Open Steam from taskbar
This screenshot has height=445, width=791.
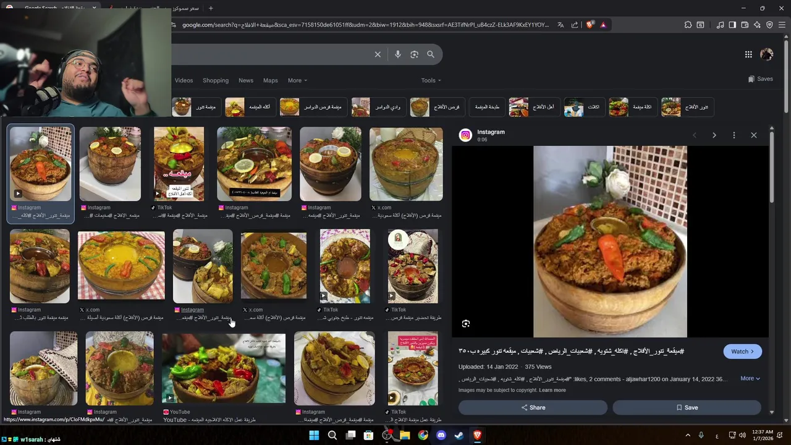click(x=459, y=435)
